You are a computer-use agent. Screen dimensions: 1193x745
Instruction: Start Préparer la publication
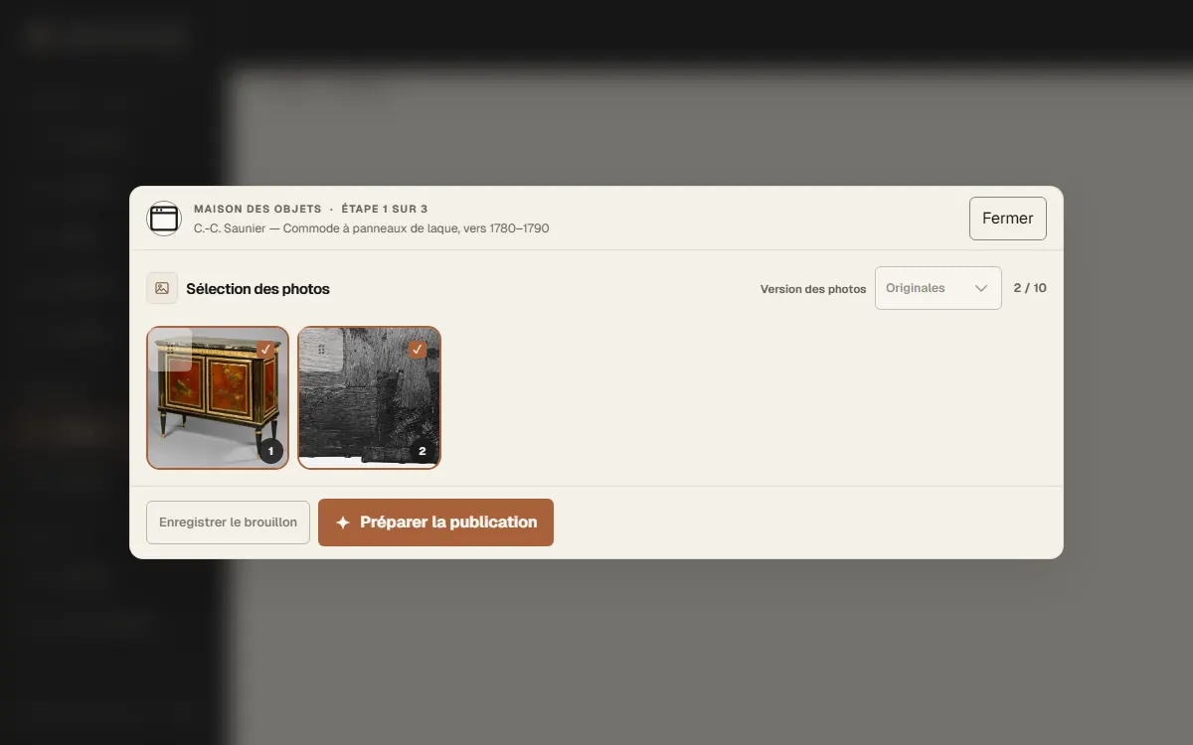[435, 522]
